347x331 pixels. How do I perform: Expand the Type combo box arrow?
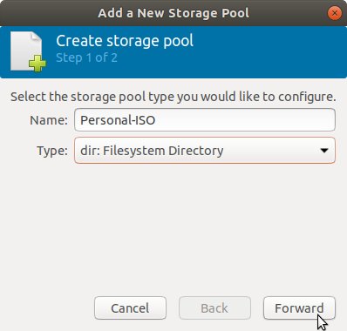pos(324,151)
